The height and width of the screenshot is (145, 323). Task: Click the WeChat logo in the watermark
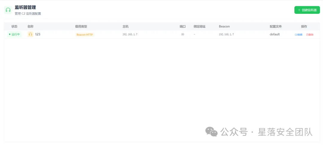click(x=211, y=132)
